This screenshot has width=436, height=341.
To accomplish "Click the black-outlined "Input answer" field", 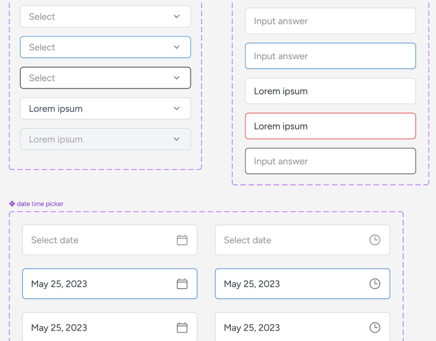I will [x=330, y=161].
